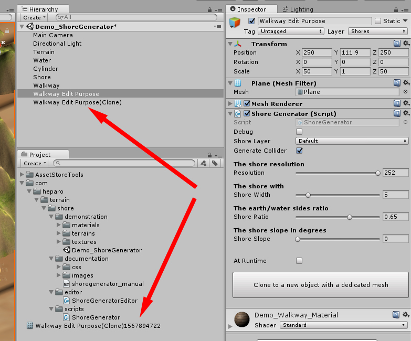The image size is (411, 341).
Task: Lock the Inspector panel
Action: click(x=396, y=10)
